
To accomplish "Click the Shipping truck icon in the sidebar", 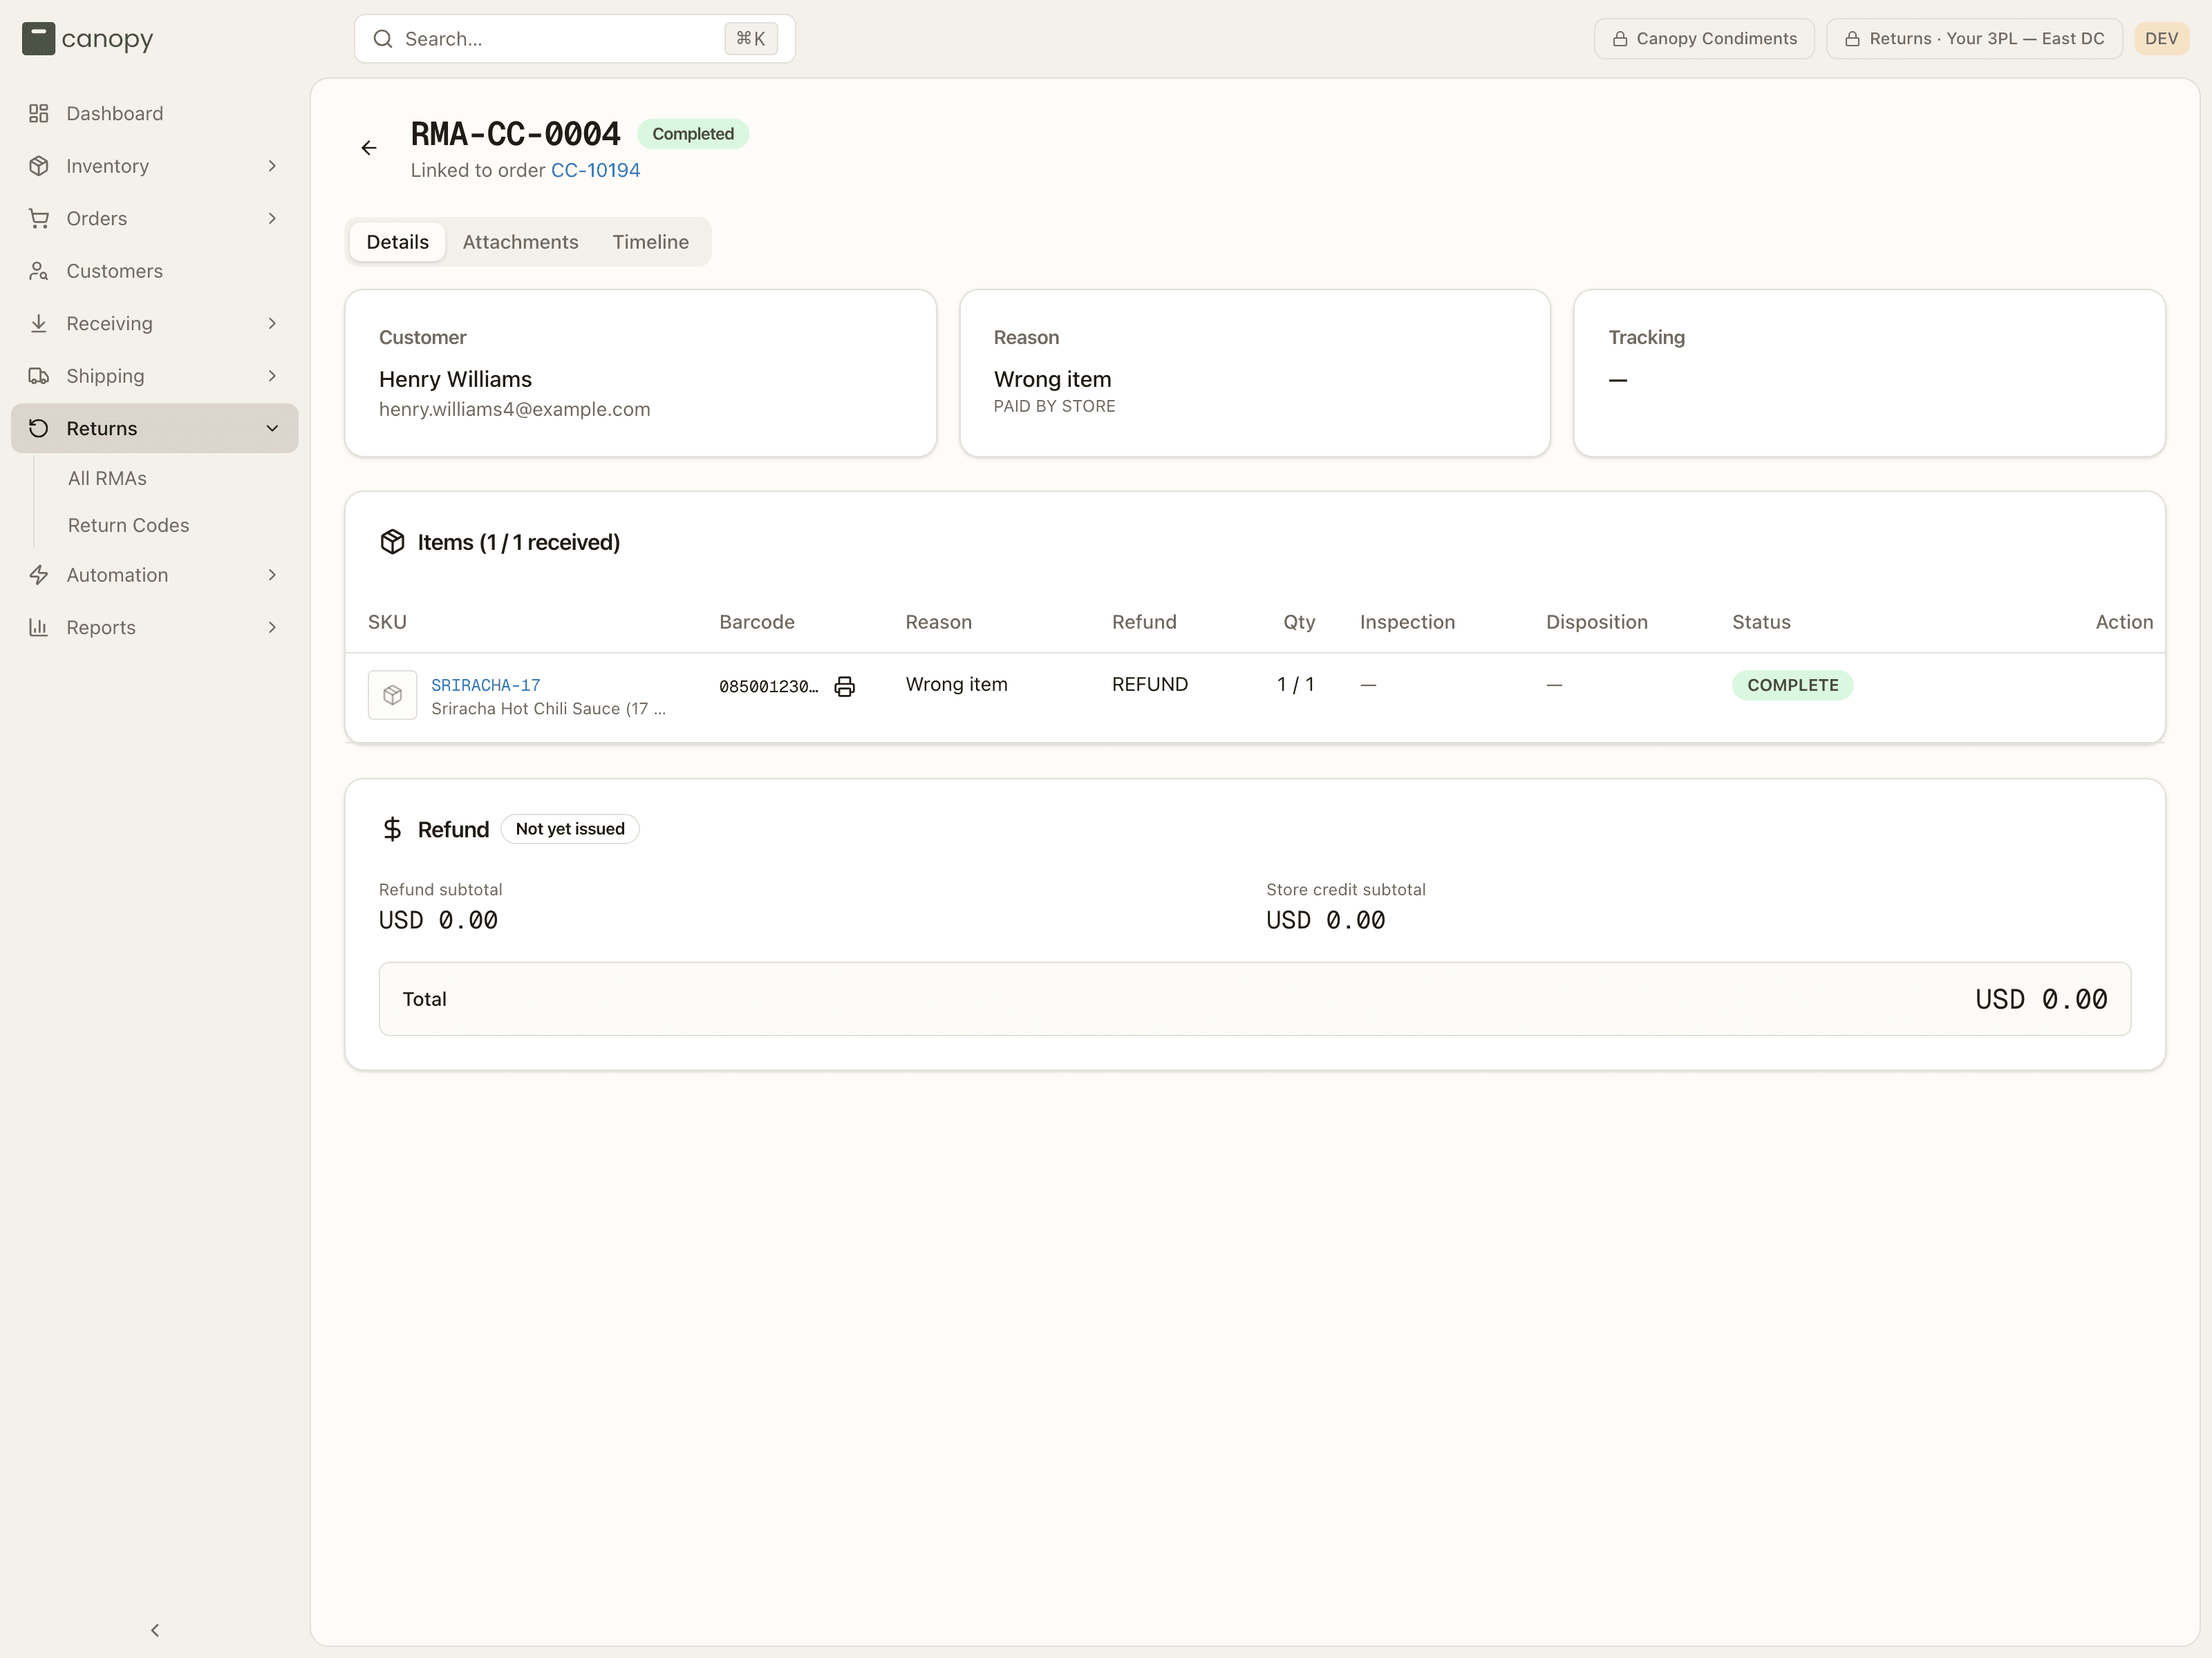I will pos(39,376).
